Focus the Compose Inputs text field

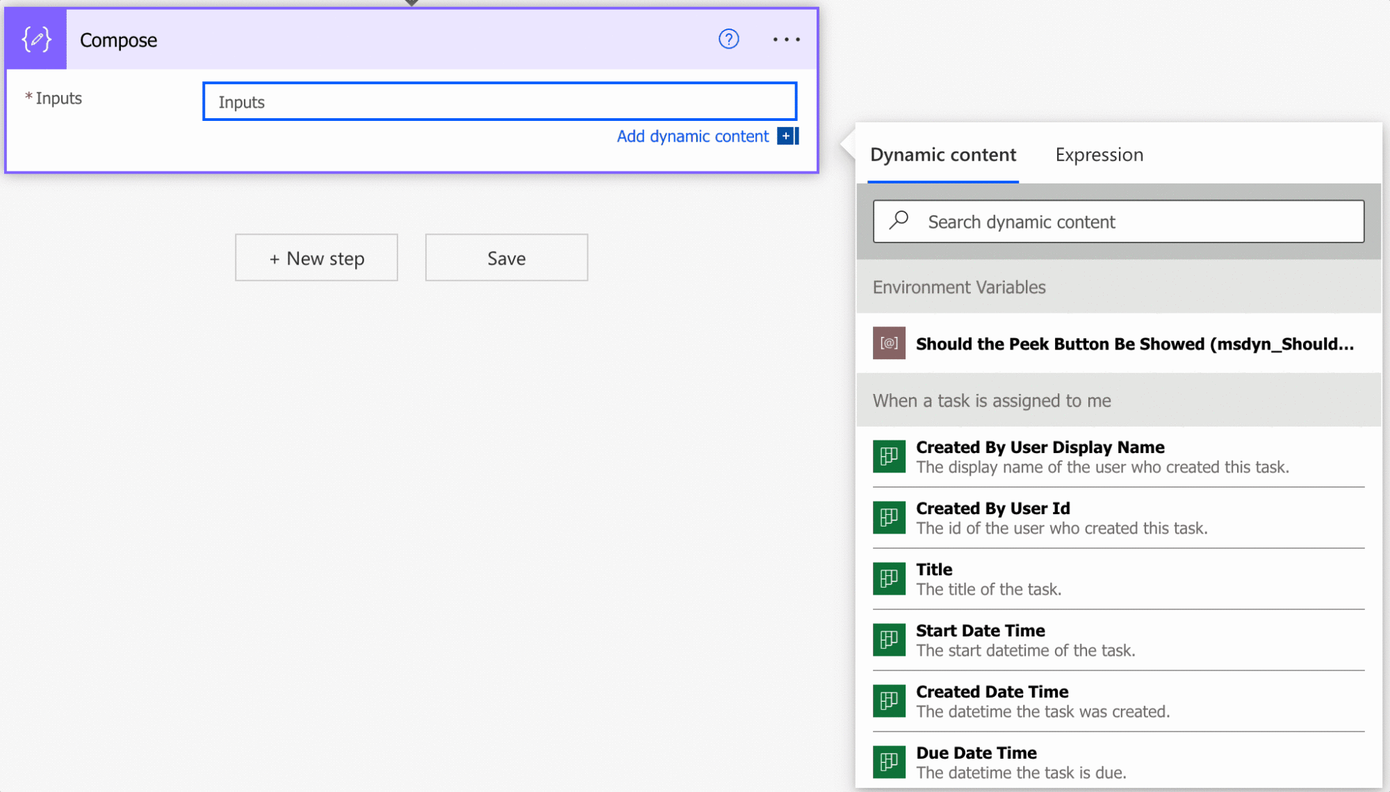[499, 101]
